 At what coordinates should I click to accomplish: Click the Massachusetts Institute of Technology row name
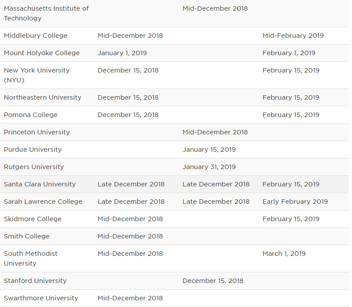point(46,13)
